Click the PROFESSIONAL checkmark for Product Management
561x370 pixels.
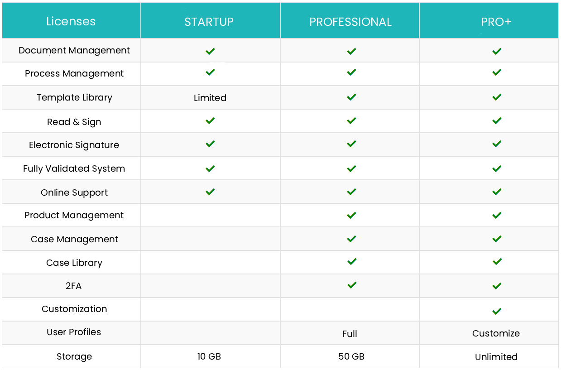(351, 215)
